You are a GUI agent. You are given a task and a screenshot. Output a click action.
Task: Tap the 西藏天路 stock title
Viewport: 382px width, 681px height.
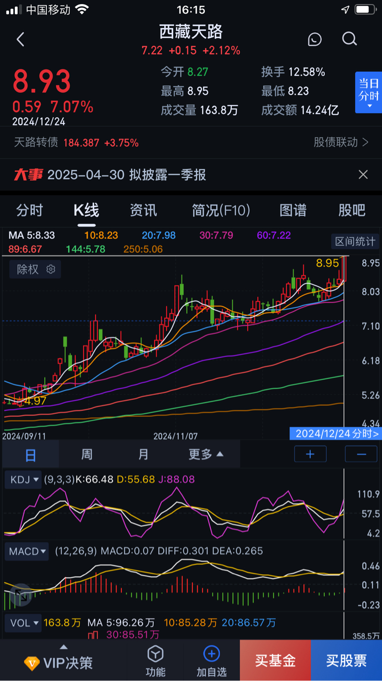pos(191,32)
